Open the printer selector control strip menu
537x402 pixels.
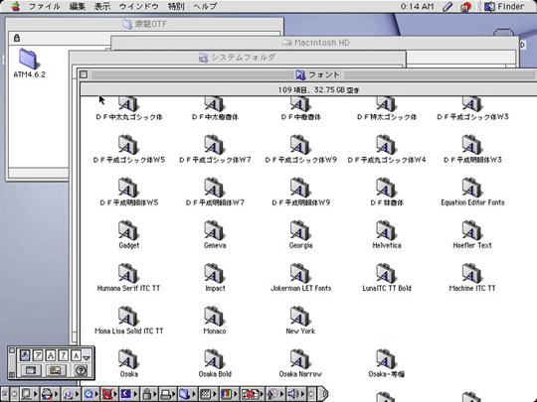tap(168, 394)
